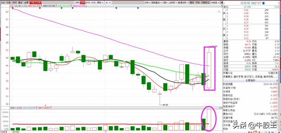This screenshot has width=281, height=133.
Task: Toggle the 日线 daily chart view
Action: pyautogui.click(x=83, y=2)
